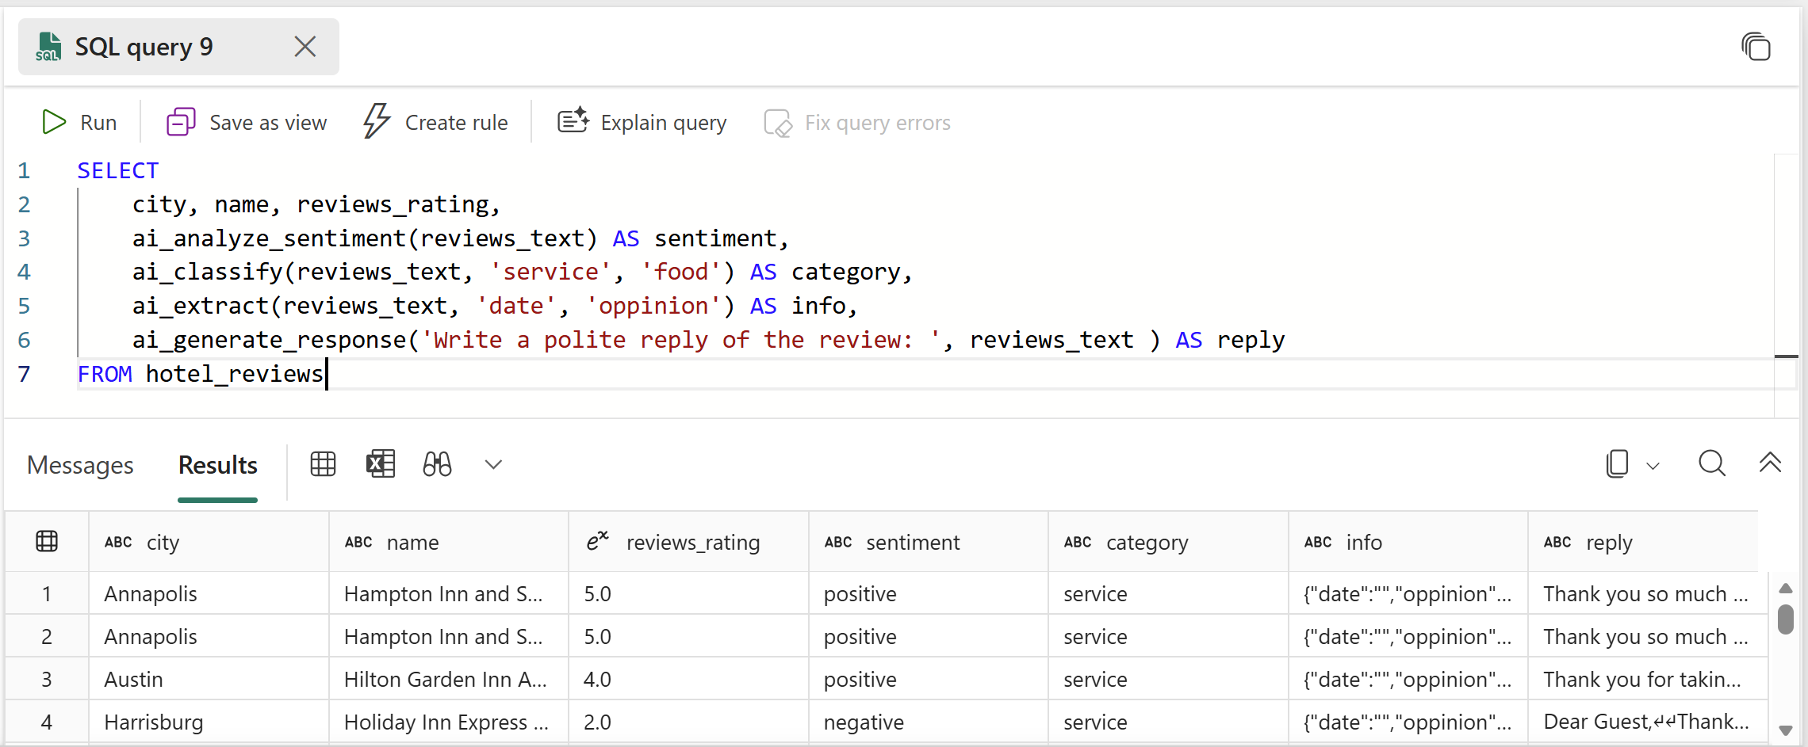The image size is (1808, 747).
Task: Run the SQL query
Action: [79, 122]
